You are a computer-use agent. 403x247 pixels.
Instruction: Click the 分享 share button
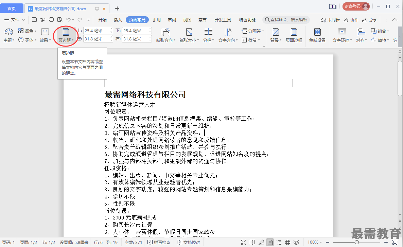pos(370,20)
